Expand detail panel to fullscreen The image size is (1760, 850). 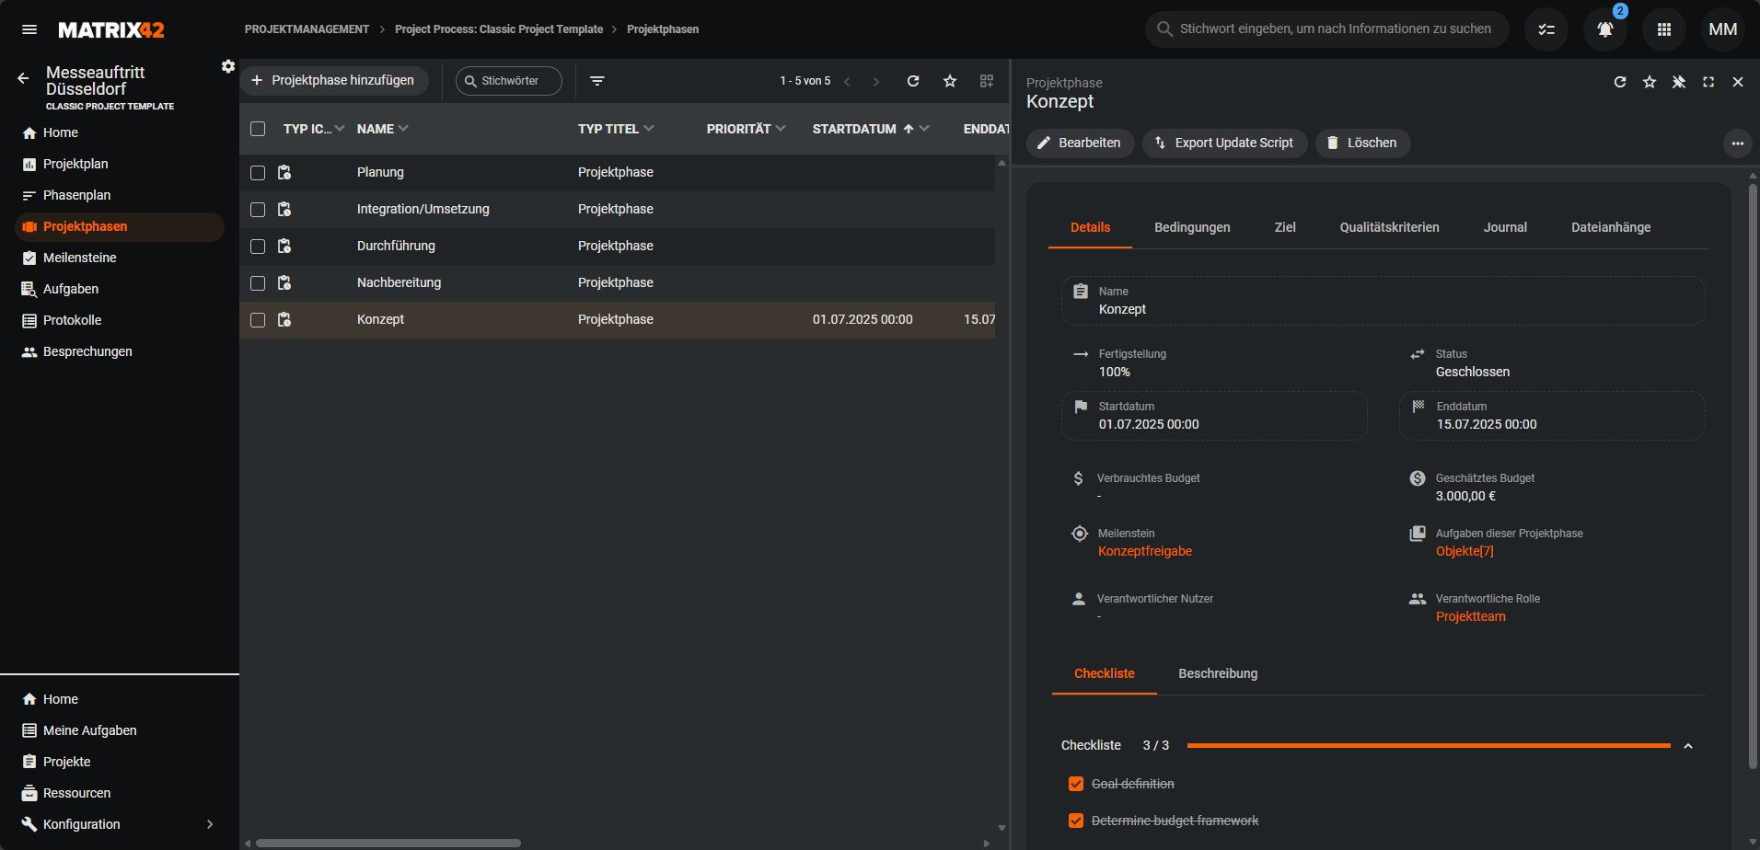1708,82
